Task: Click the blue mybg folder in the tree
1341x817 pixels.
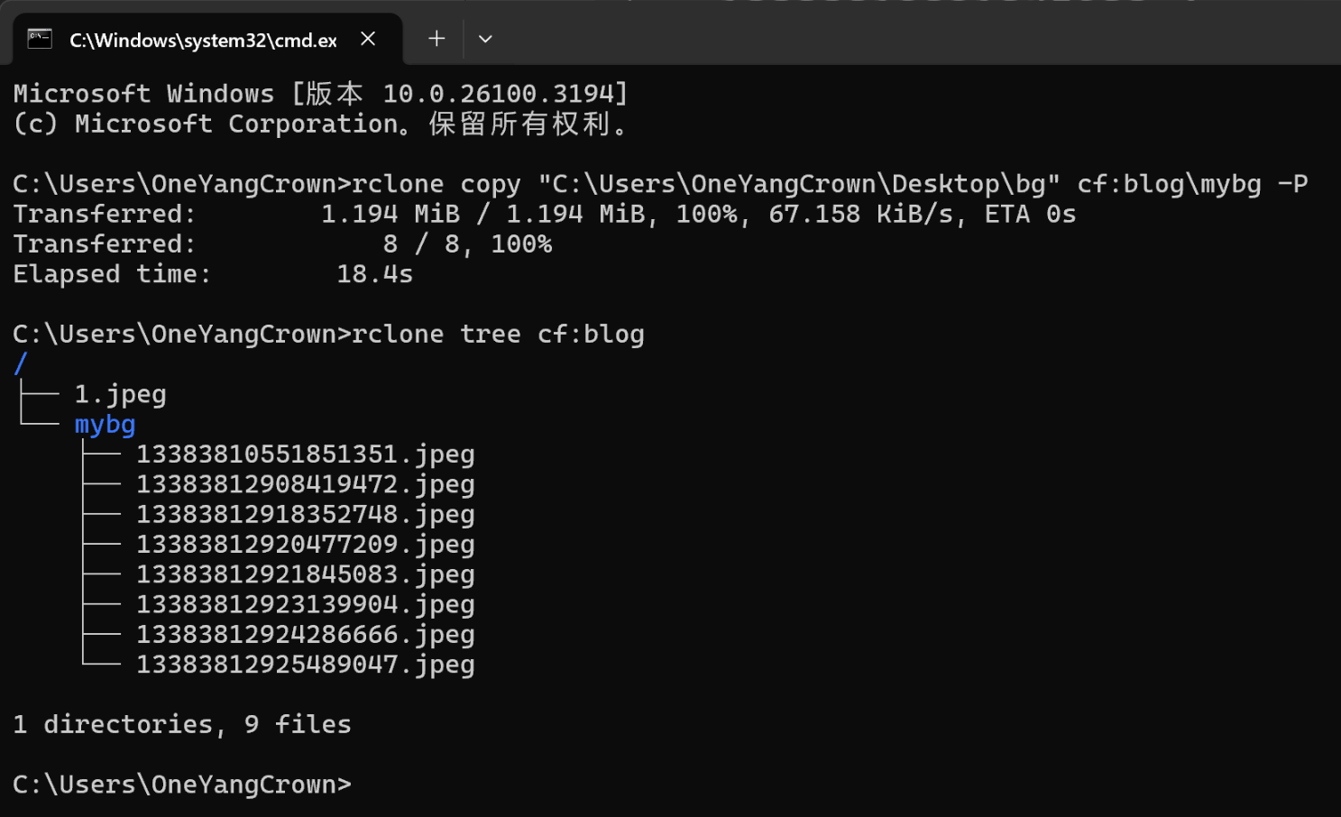Action: [x=105, y=424]
